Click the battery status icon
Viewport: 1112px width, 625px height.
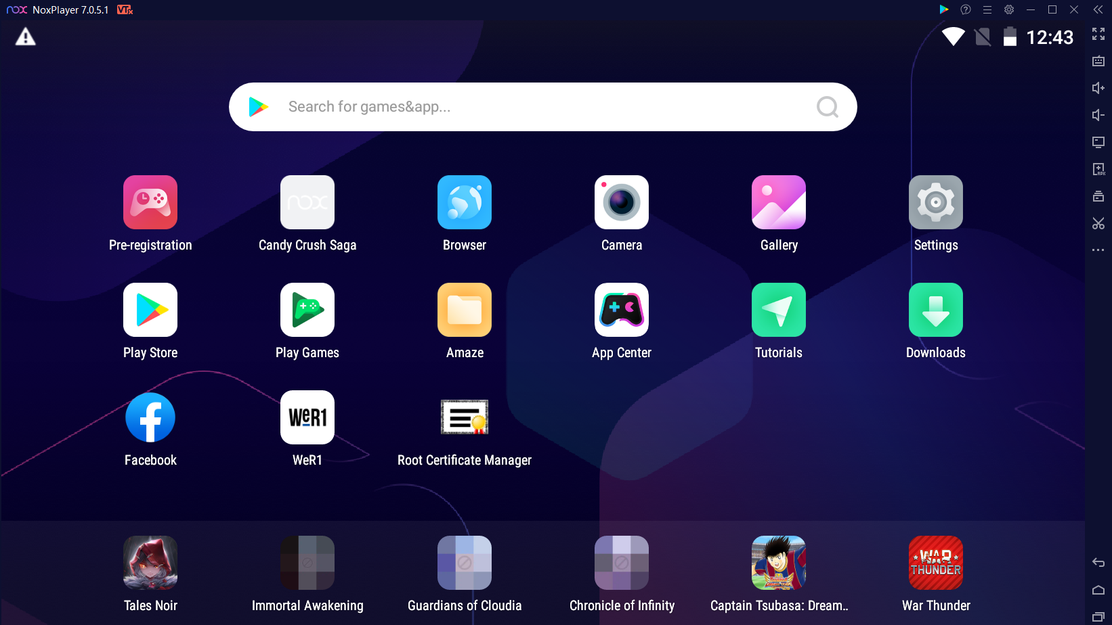pos(1010,37)
